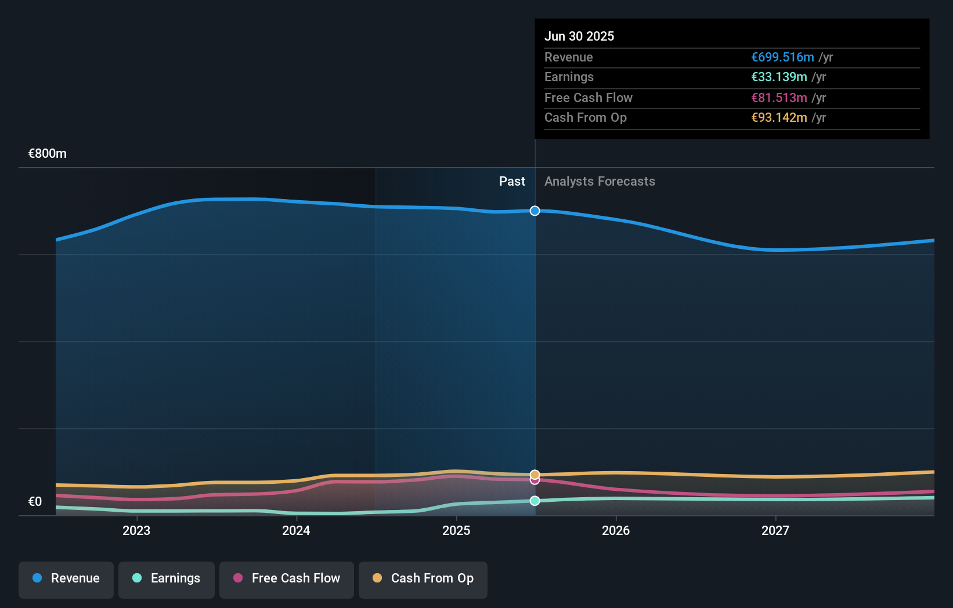Toggle the Revenue legend button

66,579
